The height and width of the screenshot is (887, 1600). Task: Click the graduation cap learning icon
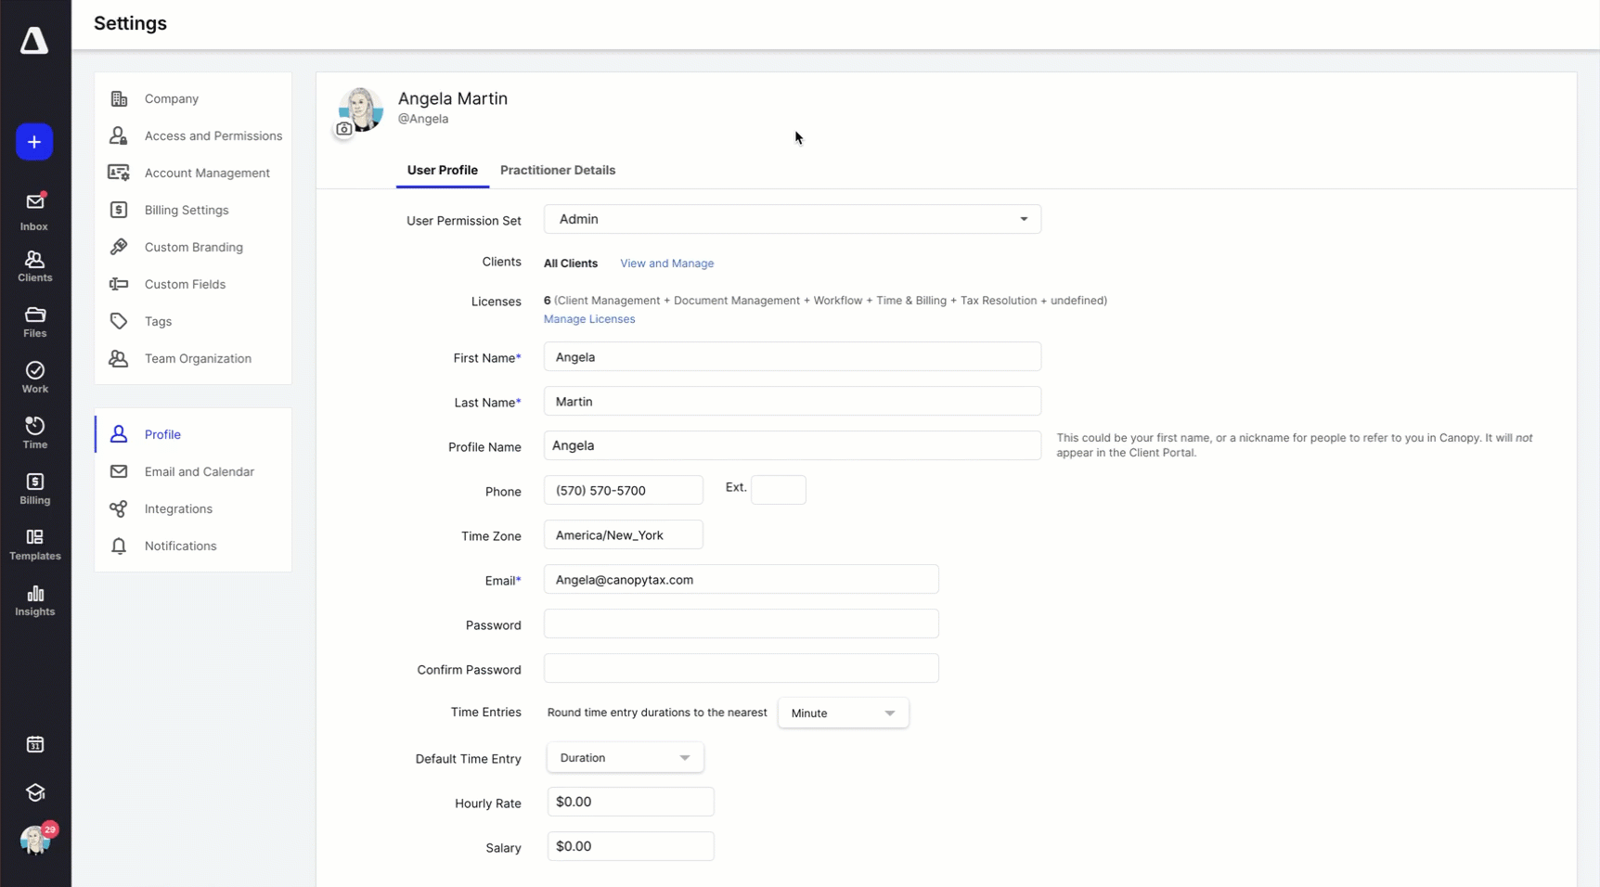point(34,792)
